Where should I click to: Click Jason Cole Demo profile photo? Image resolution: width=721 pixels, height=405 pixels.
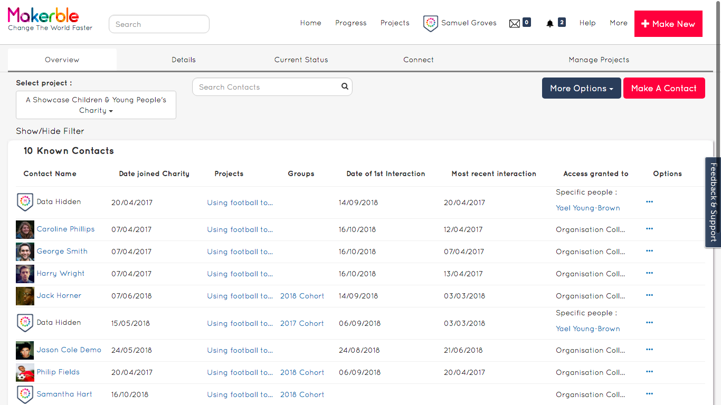pos(25,350)
